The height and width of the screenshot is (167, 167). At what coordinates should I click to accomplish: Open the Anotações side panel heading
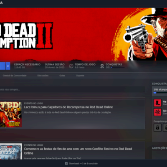pos(159,148)
